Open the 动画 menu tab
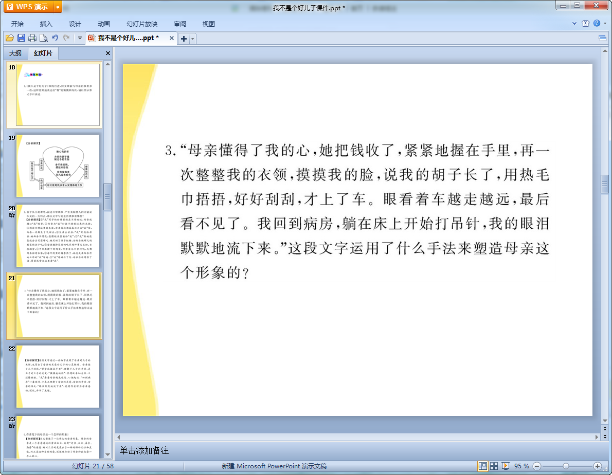612x475 pixels. click(104, 24)
